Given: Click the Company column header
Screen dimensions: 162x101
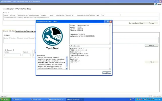Looking at the screenshot, I should click(x=45, y=15).
